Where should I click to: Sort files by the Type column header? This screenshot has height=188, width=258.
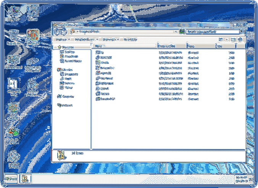[x=201, y=46]
